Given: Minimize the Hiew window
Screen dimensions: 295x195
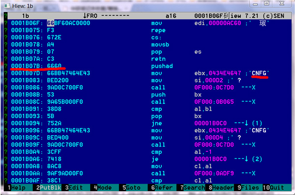Looking at the screenshot, I should 255,4.
